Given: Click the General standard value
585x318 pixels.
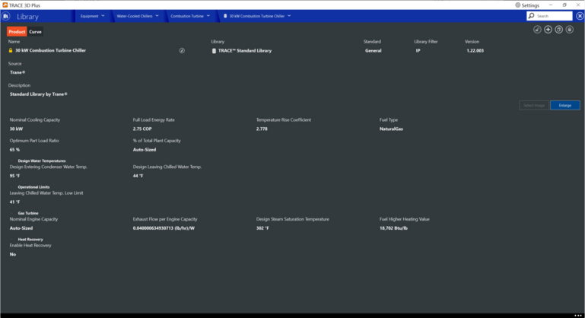Looking at the screenshot, I should (x=373, y=51).
